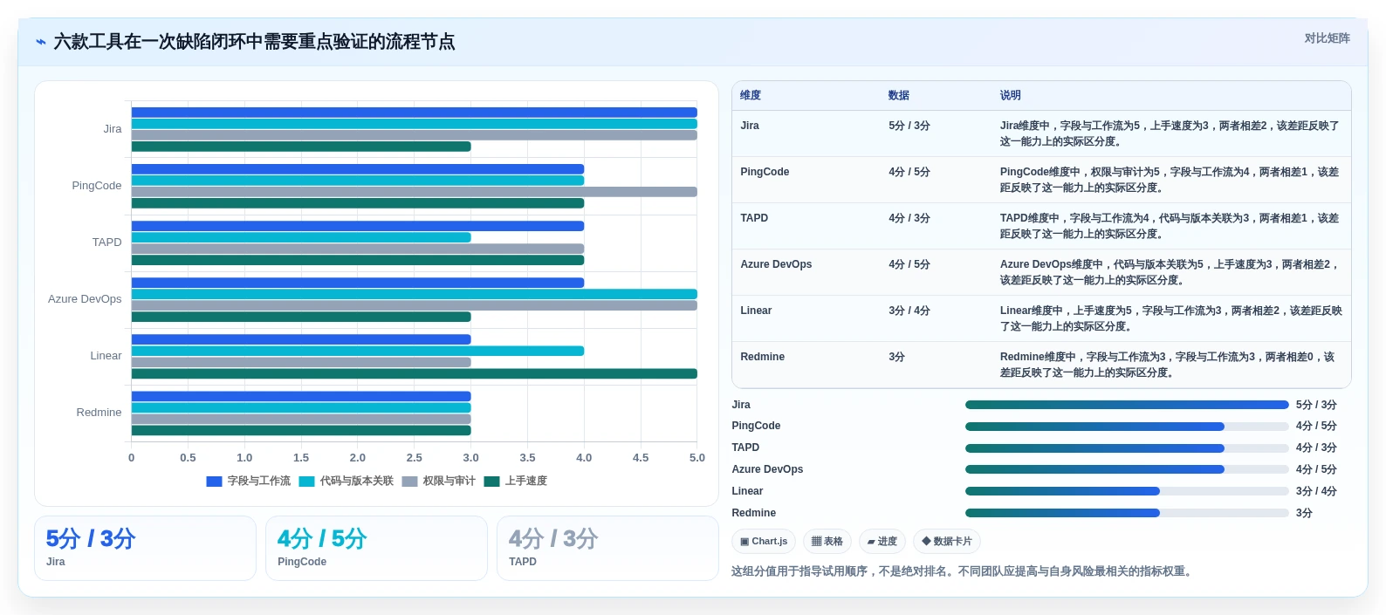Click the 3分 / 4分 value beside Linear progress
Image resolution: width=1386 pixels, height=615 pixels.
coord(1316,491)
